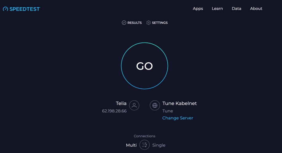Image resolution: width=282 pixels, height=153 pixels.
Task: Open the Apps menu
Action: point(198,9)
